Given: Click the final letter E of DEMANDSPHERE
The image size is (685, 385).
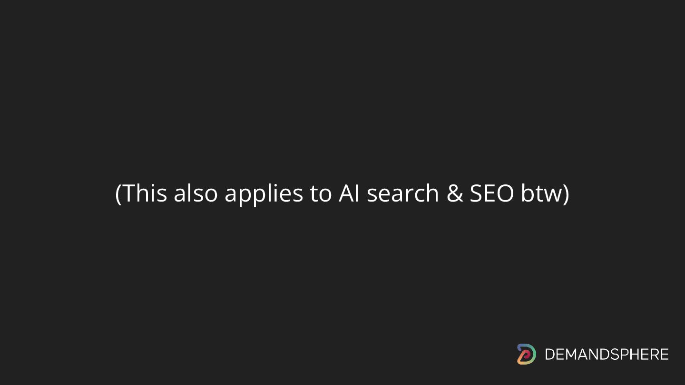Looking at the screenshot, I should pyautogui.click(x=664, y=355).
